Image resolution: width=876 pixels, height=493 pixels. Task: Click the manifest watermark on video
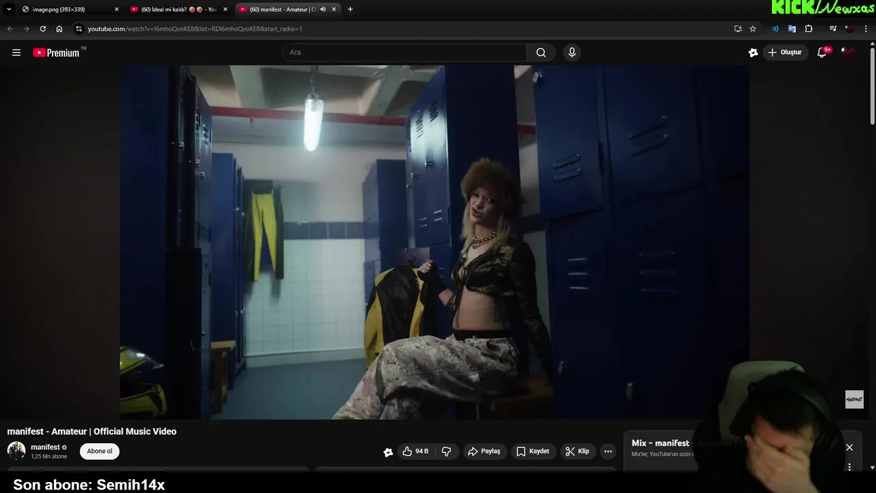854,399
